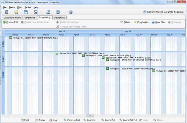Click the database toolbar icon

point(6,12)
